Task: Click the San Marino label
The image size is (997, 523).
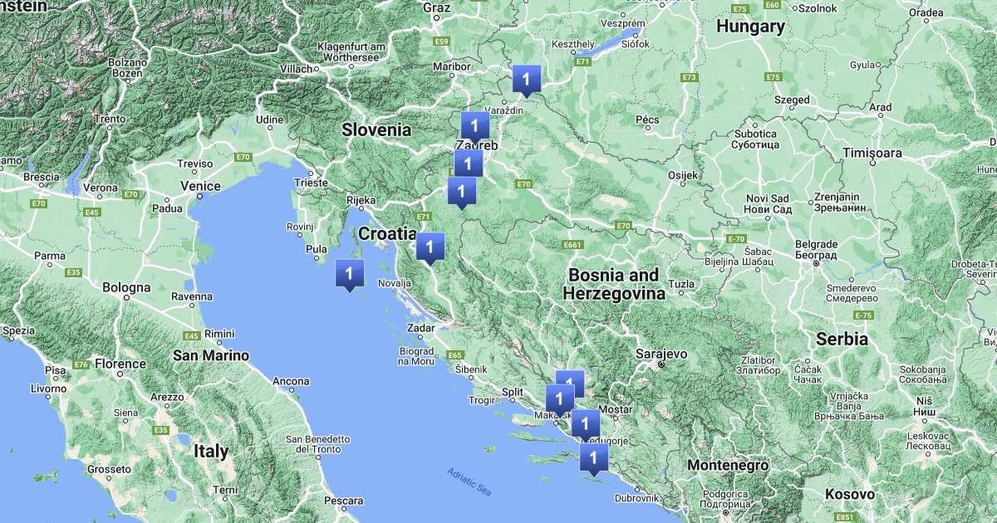Action: tap(210, 355)
